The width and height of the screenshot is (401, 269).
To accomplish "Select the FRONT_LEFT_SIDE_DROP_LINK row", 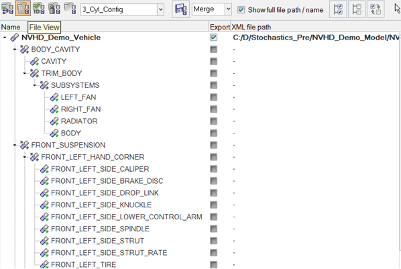I will click(105, 193).
